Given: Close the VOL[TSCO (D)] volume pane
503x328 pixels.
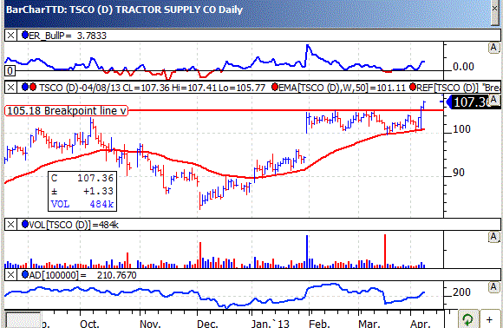Looking at the screenshot, I should pyautogui.click(x=10, y=225).
